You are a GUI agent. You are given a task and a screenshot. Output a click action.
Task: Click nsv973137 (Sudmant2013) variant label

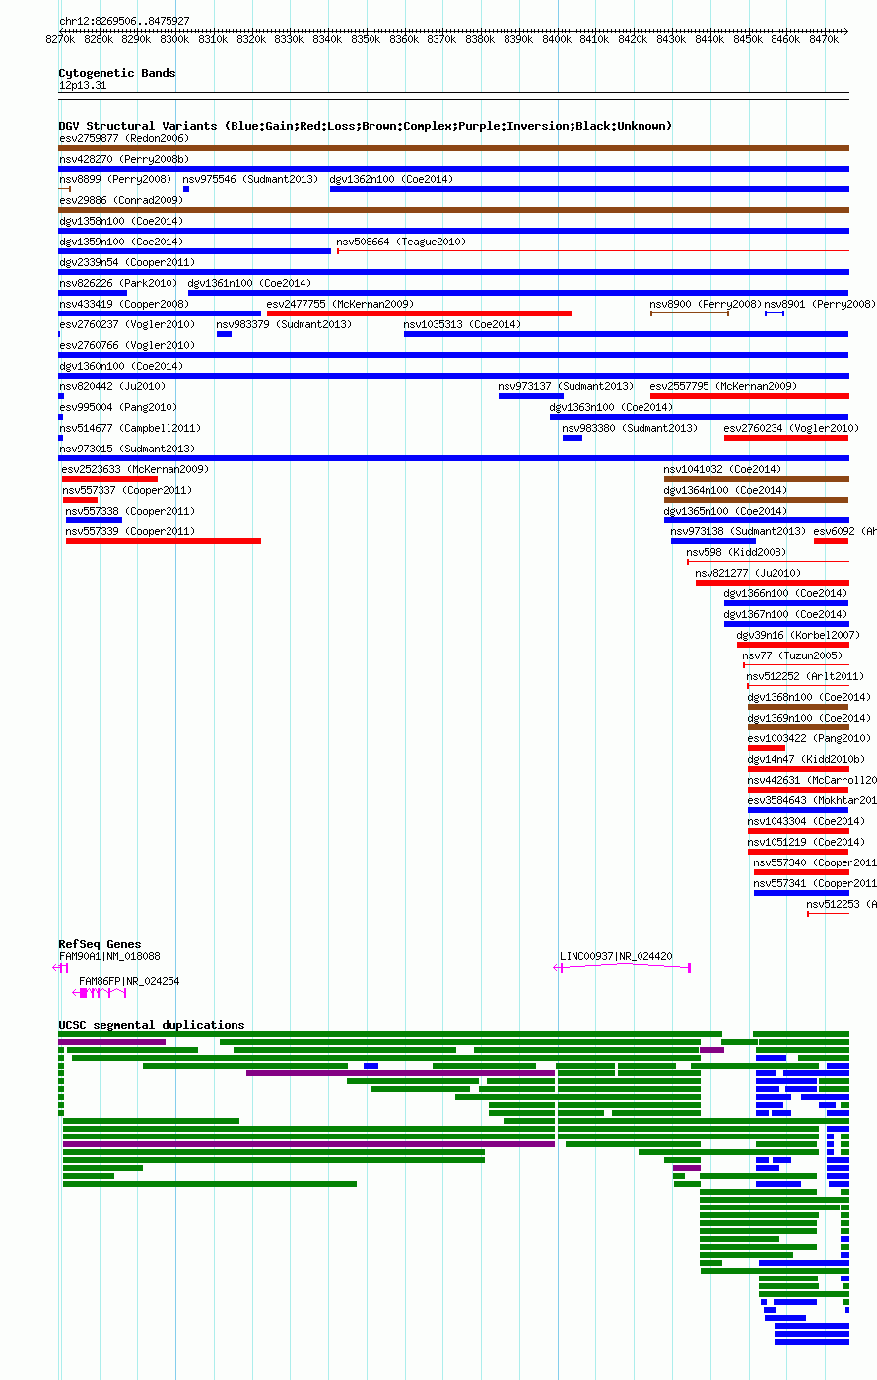point(567,387)
